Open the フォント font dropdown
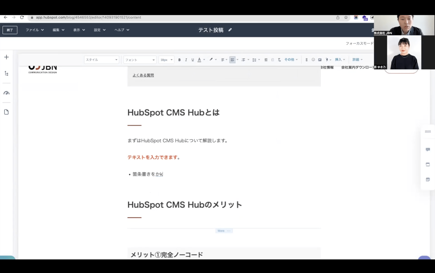Image resolution: width=435 pixels, height=273 pixels. (140, 60)
